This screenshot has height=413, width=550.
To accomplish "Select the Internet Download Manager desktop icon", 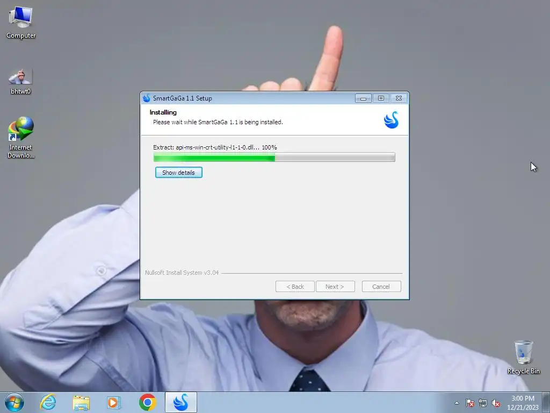I will click(21, 137).
